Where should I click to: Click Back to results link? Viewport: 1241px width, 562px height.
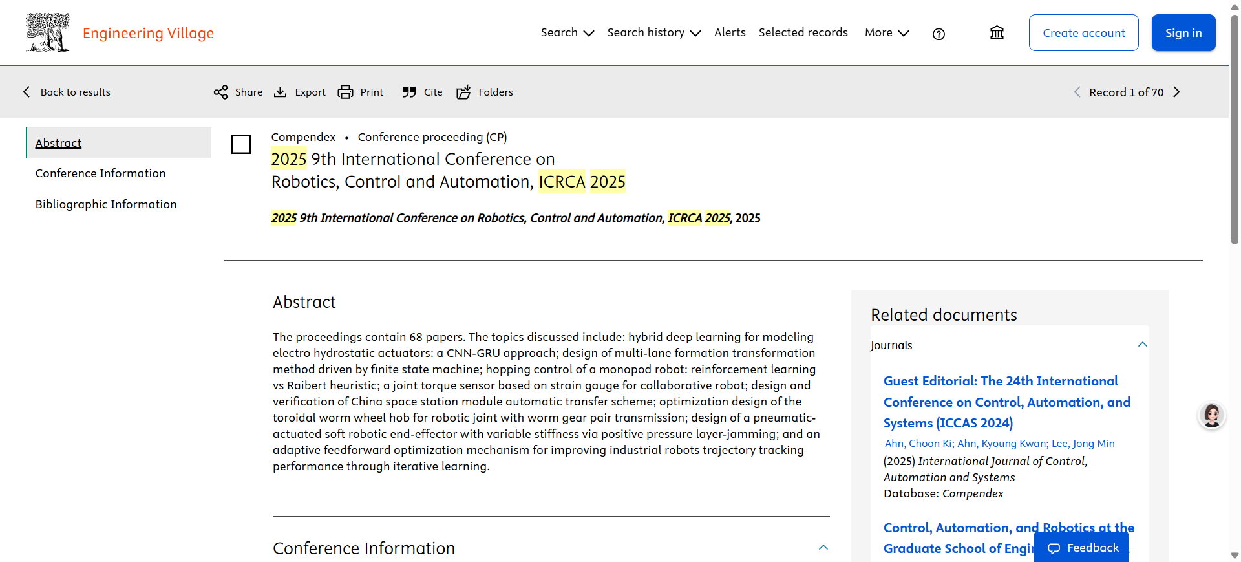click(75, 92)
